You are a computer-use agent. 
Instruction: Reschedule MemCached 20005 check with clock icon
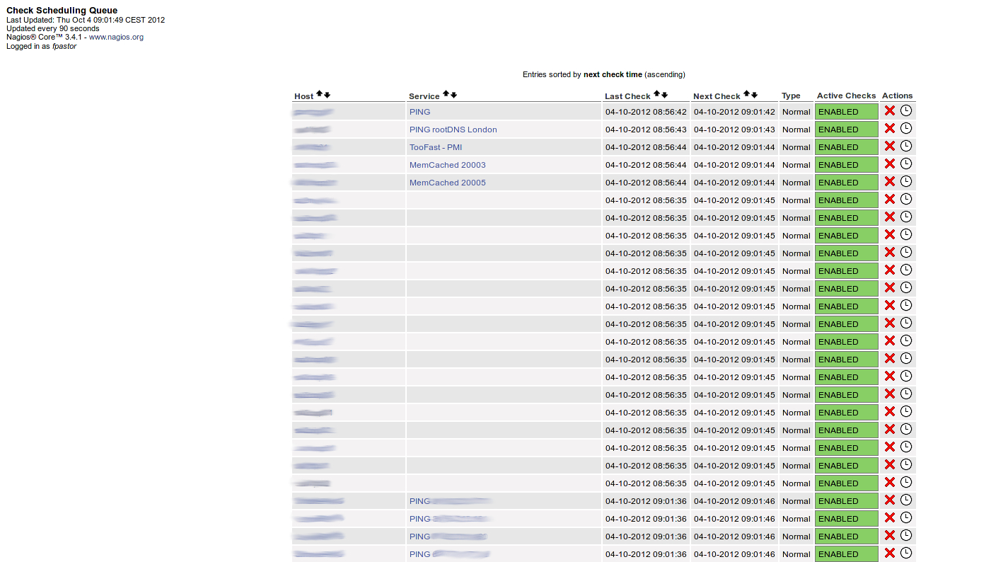click(x=906, y=181)
